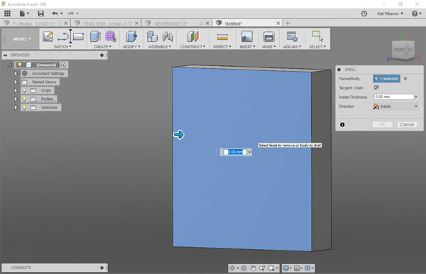Open the job status clock icon
426x274 pixels.
click(364, 13)
